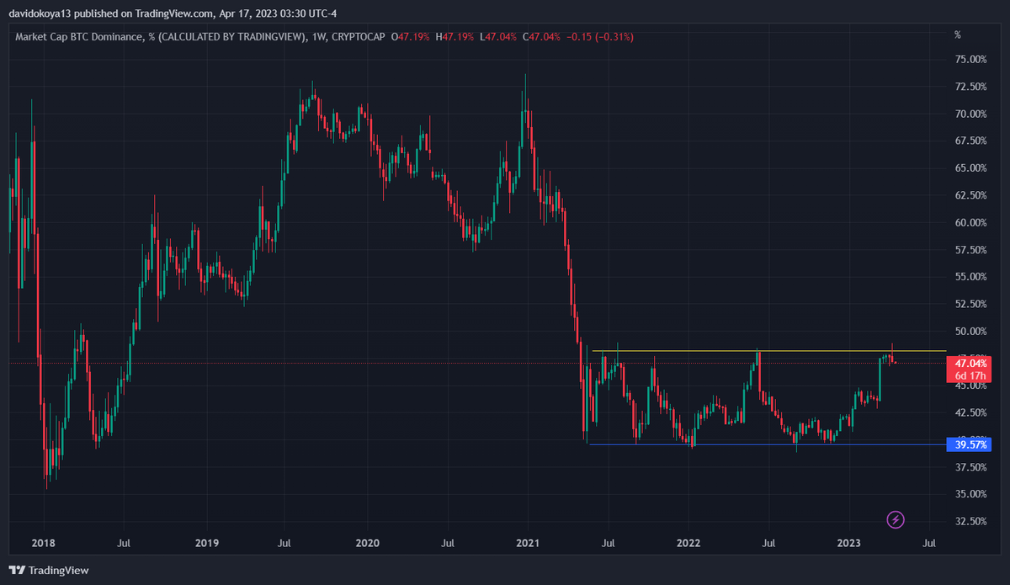Click the 72.50% price axis label
The width and height of the screenshot is (1010, 585).
point(970,87)
